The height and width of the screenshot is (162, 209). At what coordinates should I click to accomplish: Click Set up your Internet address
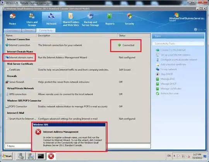[175, 55]
